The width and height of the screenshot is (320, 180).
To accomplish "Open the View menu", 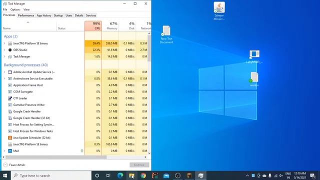I will pyautogui.click(x=26, y=9).
